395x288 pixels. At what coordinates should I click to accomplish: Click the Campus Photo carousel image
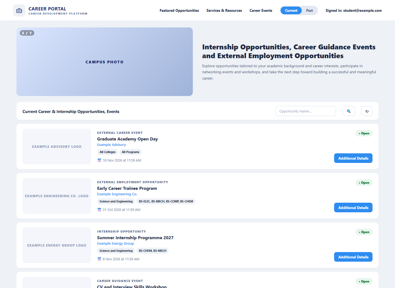tap(105, 62)
